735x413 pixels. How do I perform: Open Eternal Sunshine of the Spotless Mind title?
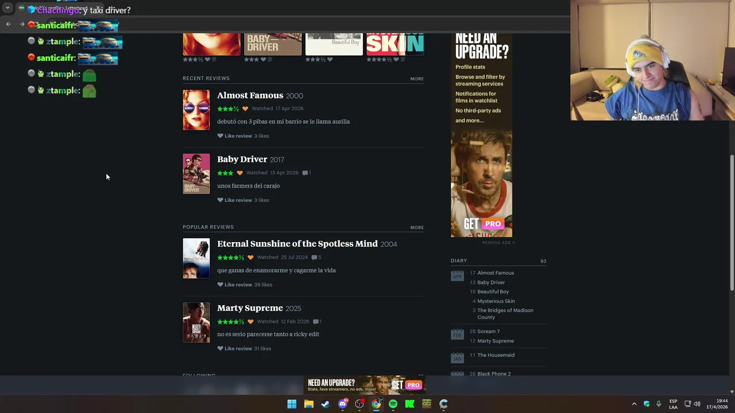click(297, 244)
